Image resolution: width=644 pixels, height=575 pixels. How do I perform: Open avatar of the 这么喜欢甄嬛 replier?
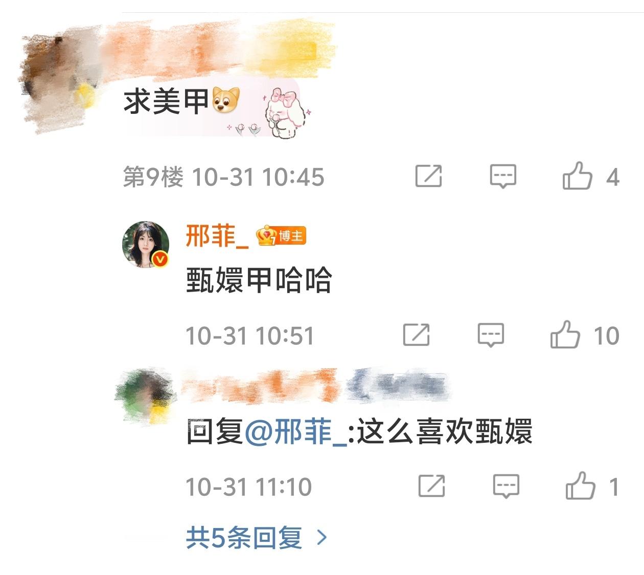[145, 394]
